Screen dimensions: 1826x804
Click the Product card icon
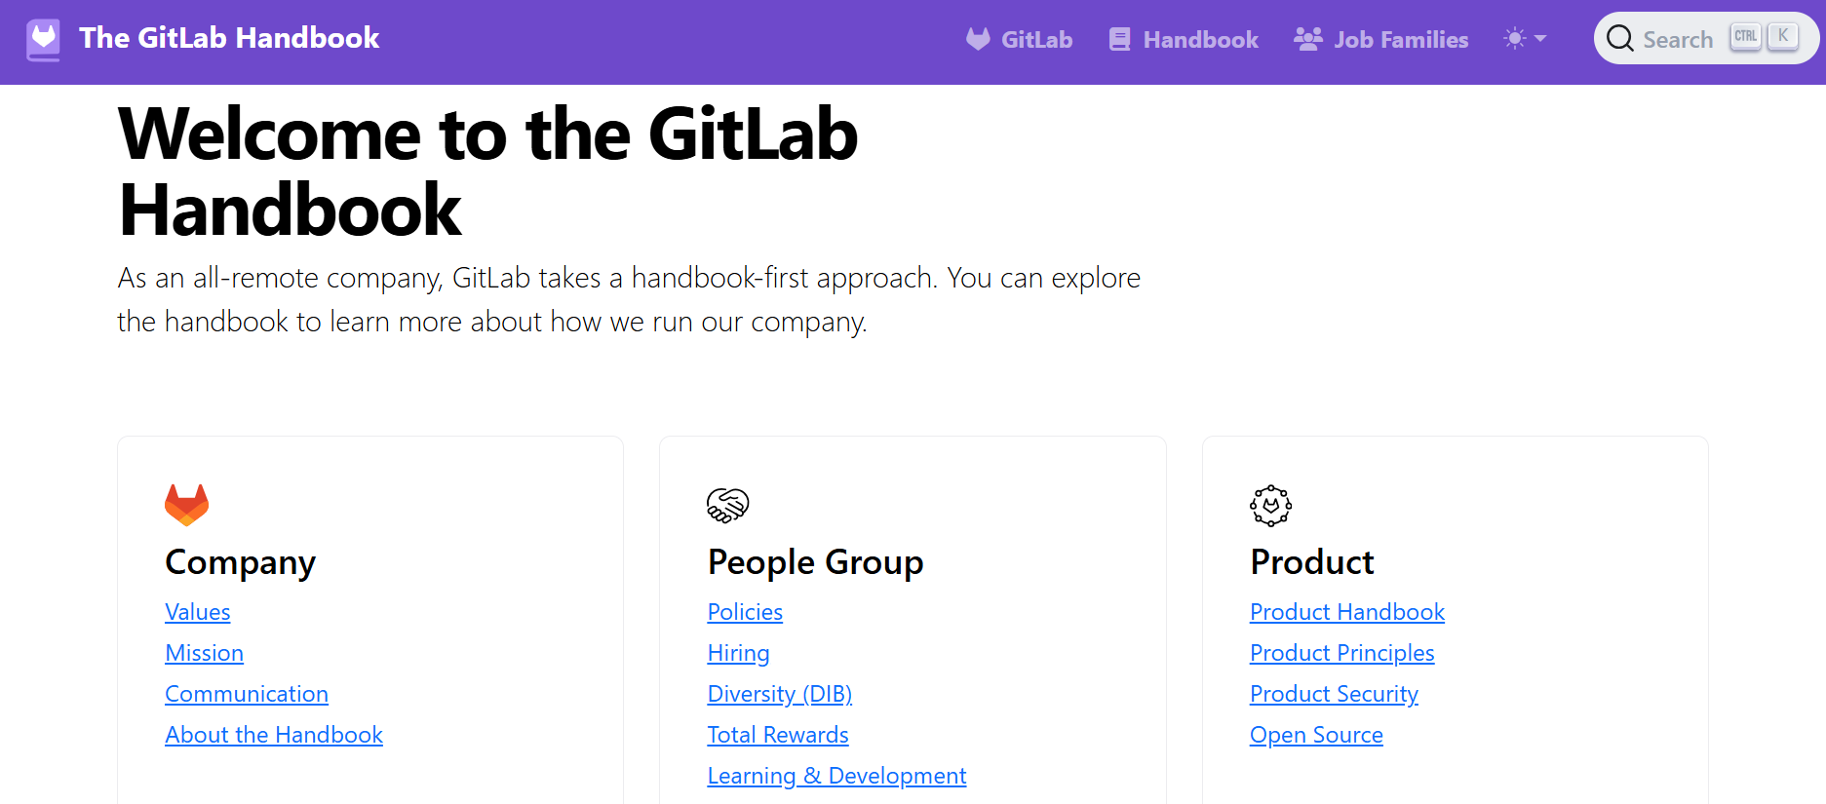coord(1270,505)
